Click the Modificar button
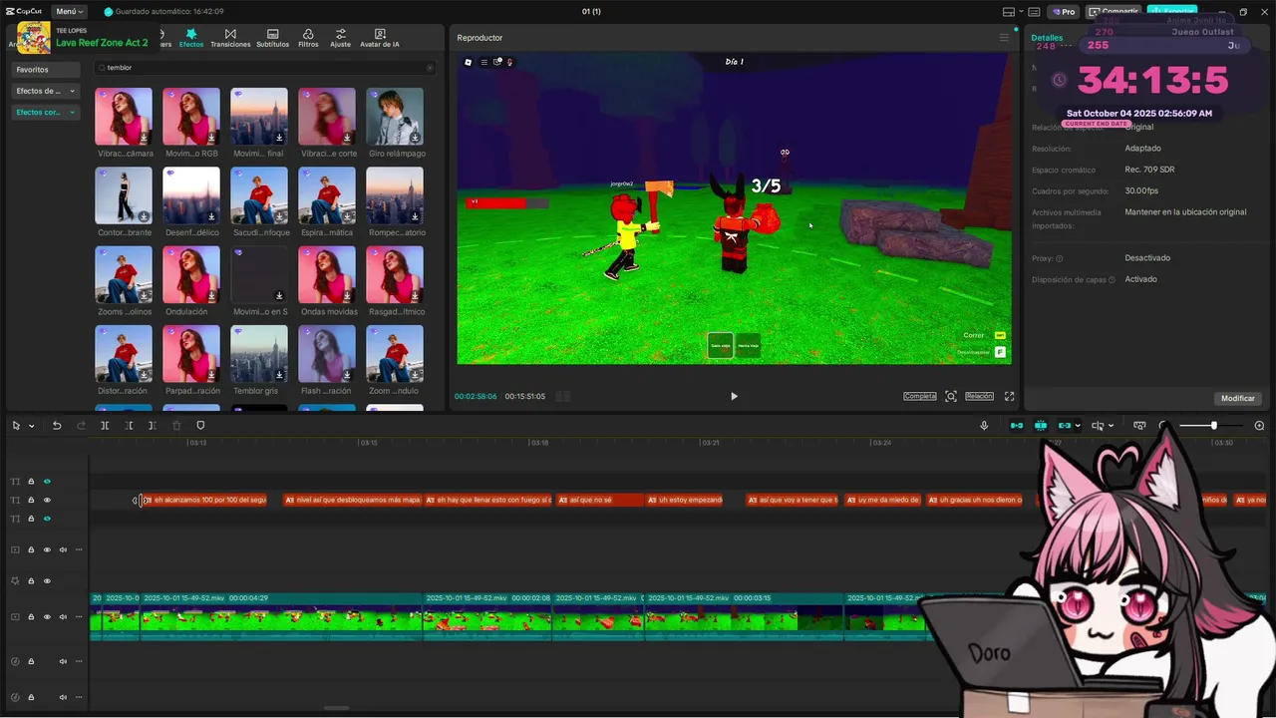The width and height of the screenshot is (1276, 718). point(1238,398)
